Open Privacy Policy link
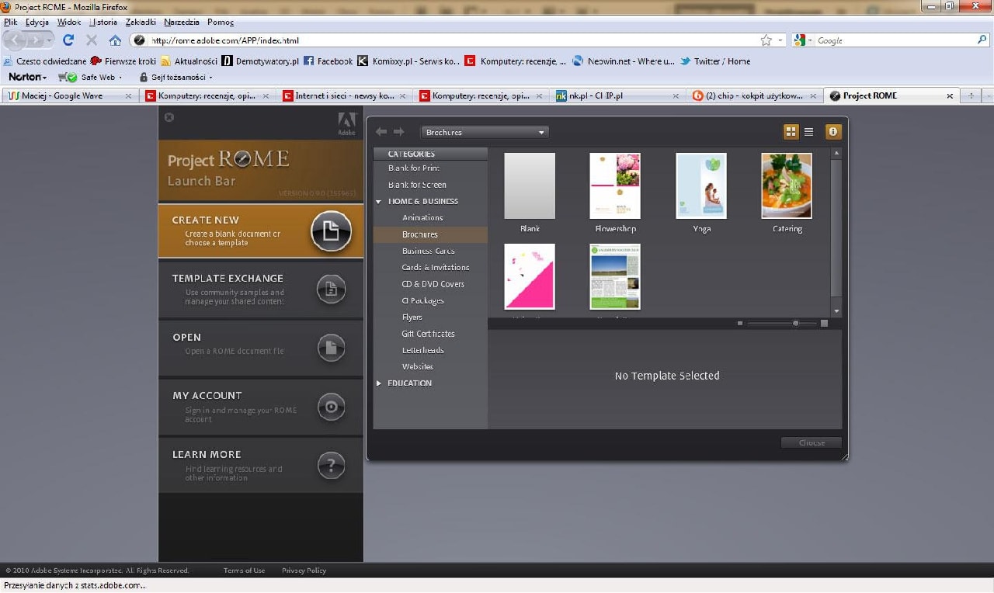This screenshot has height=593, width=994. [304, 570]
